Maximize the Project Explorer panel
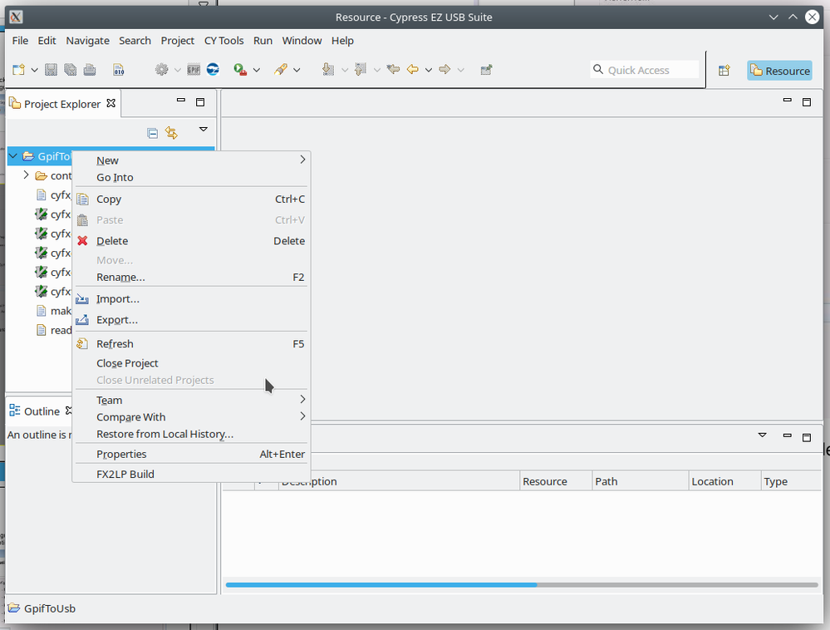This screenshot has width=830, height=630. [200, 102]
